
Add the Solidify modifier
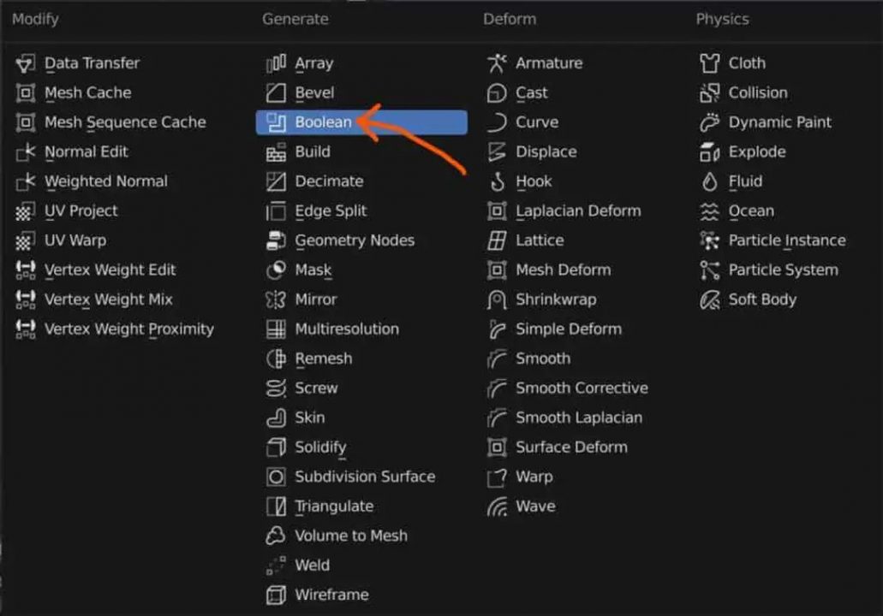pos(320,447)
